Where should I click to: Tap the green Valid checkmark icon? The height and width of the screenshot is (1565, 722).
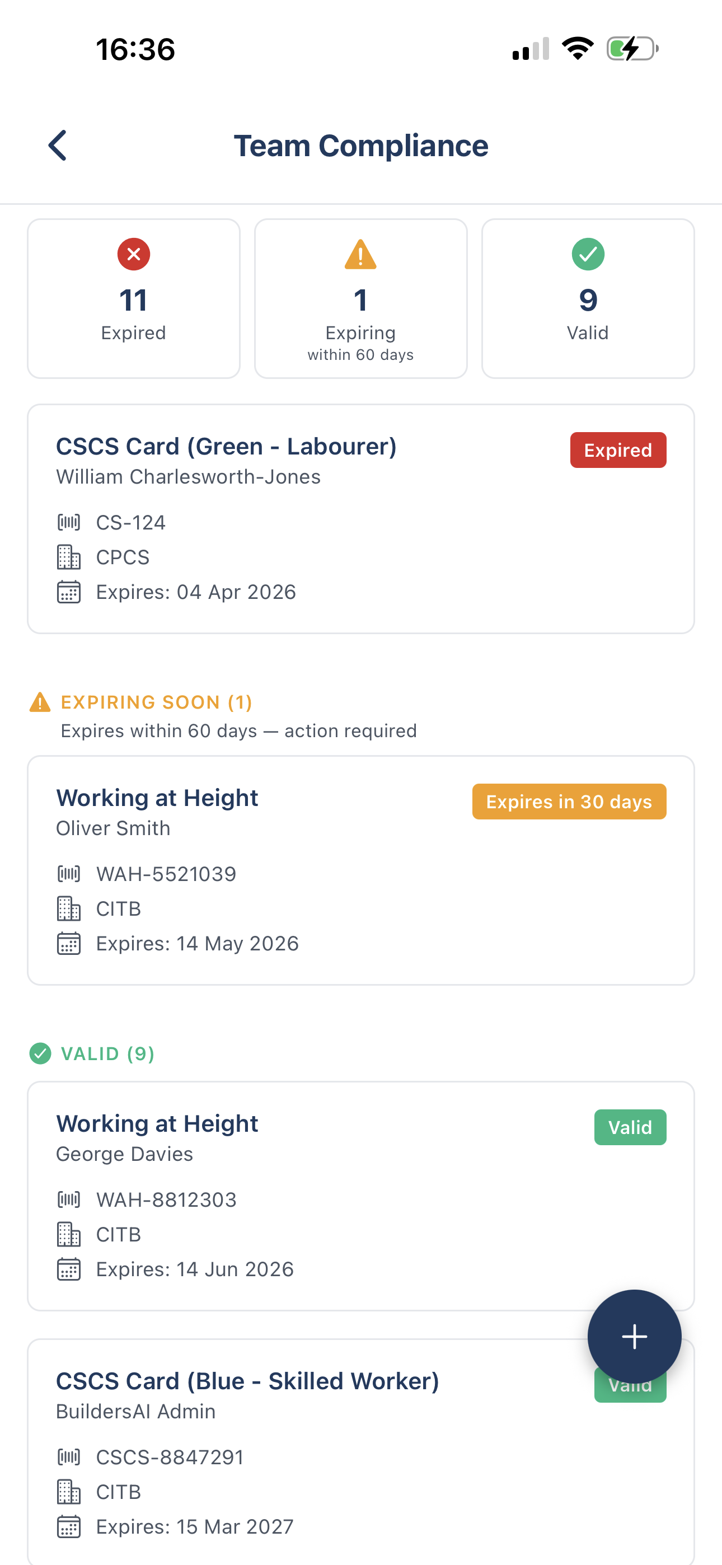click(x=587, y=254)
